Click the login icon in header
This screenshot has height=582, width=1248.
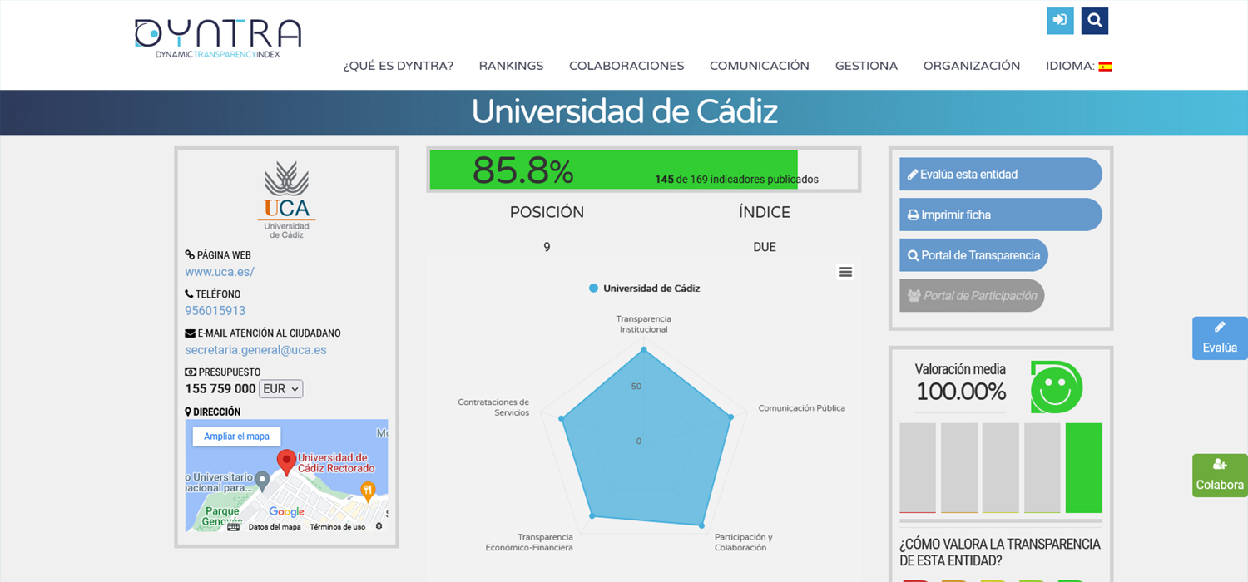[1060, 21]
